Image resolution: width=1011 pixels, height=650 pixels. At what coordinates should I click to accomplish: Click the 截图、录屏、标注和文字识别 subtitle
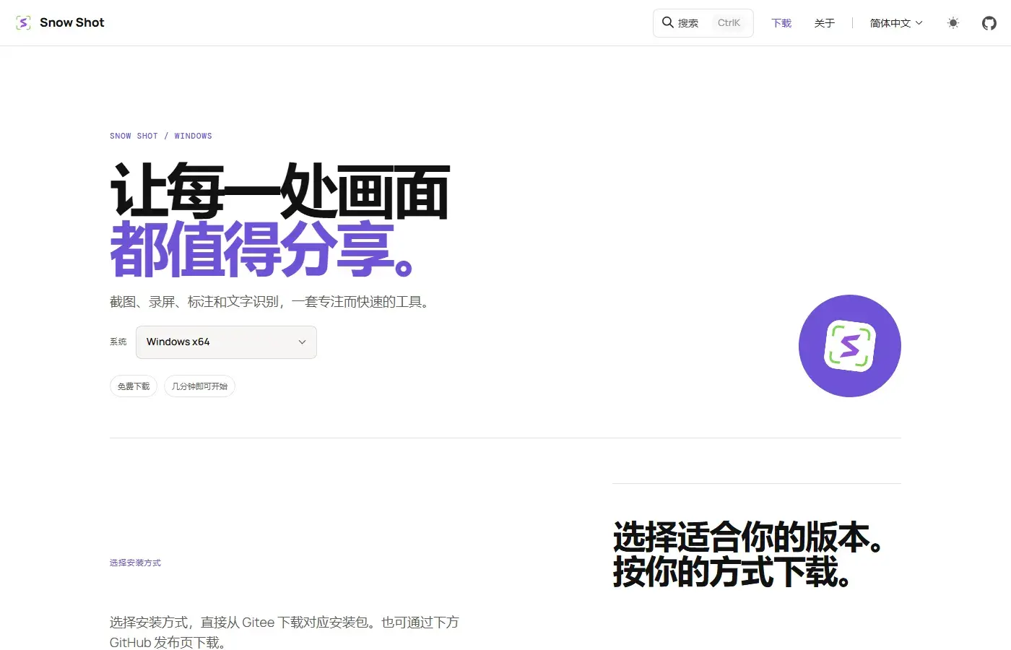pos(271,302)
